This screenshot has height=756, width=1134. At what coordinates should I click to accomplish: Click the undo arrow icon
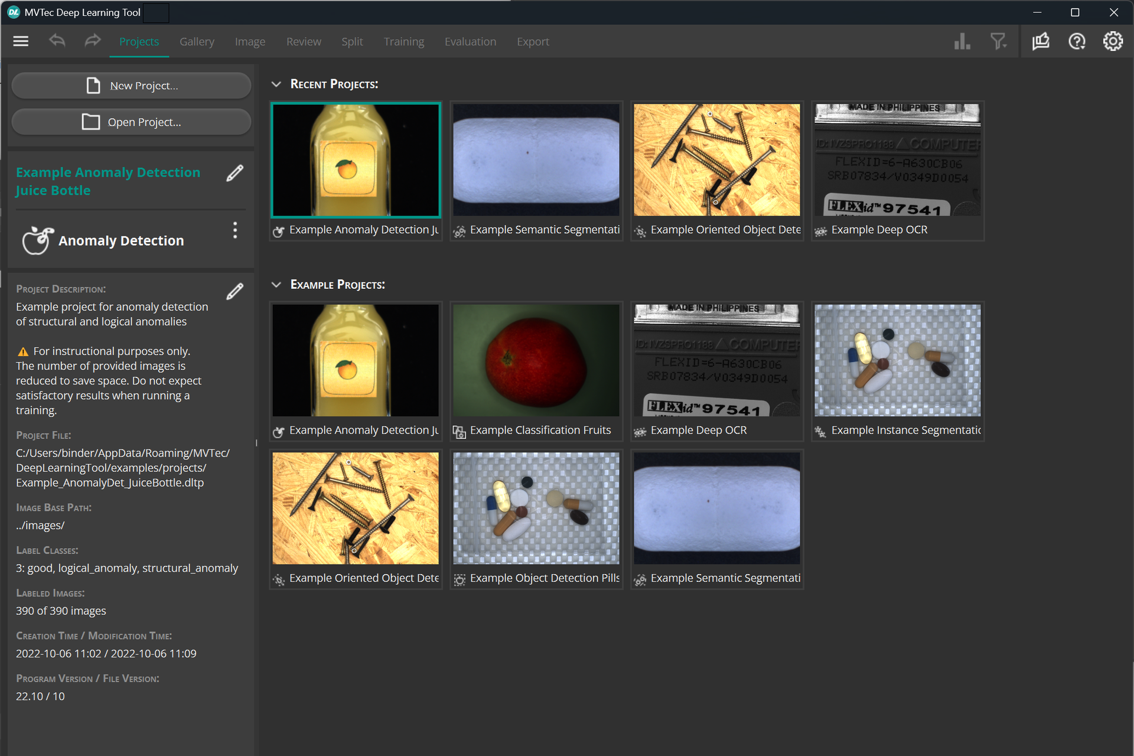pos(57,41)
